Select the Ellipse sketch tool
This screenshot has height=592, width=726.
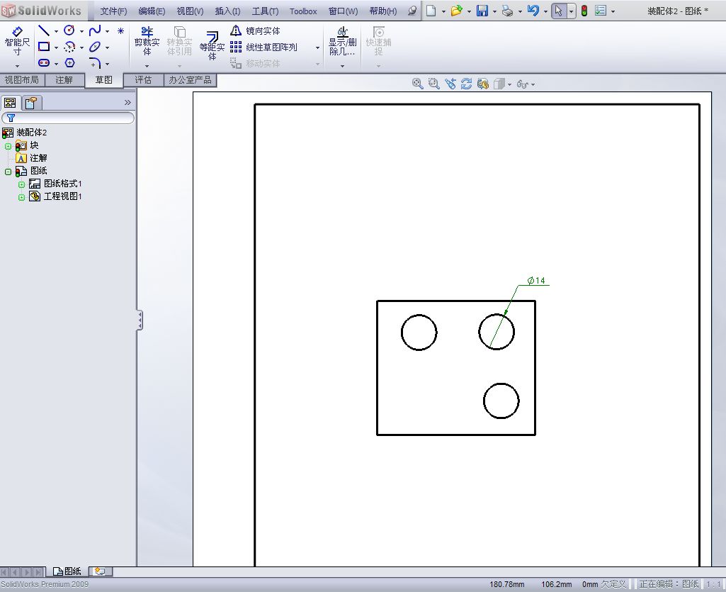95,47
